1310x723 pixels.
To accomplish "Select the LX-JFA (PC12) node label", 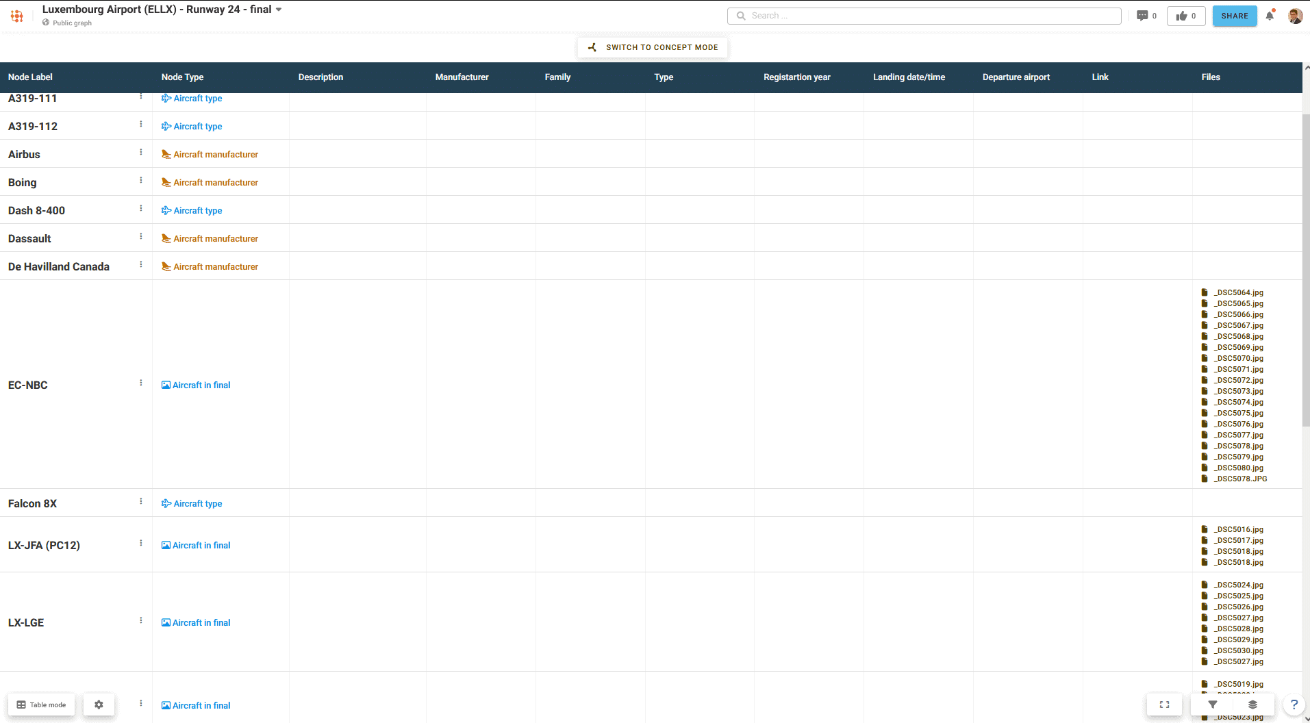I will coord(44,546).
